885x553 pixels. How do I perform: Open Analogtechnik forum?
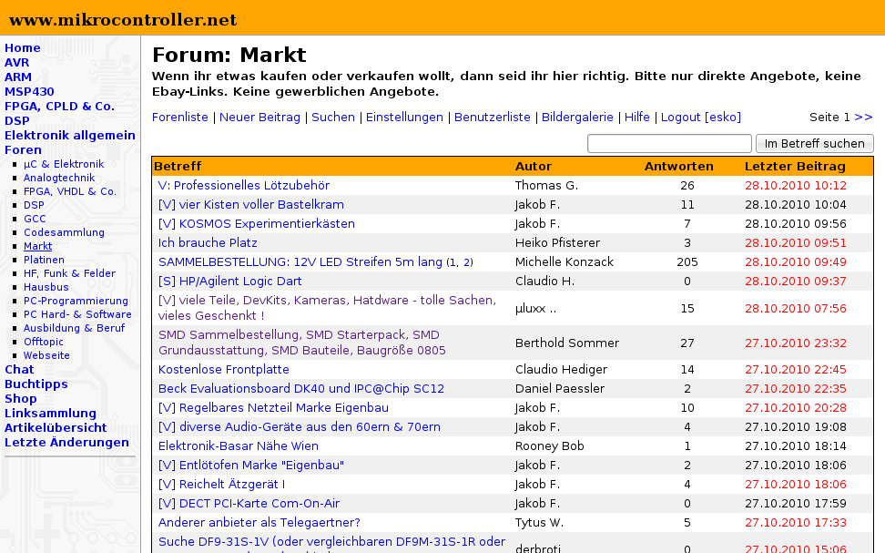(x=59, y=178)
